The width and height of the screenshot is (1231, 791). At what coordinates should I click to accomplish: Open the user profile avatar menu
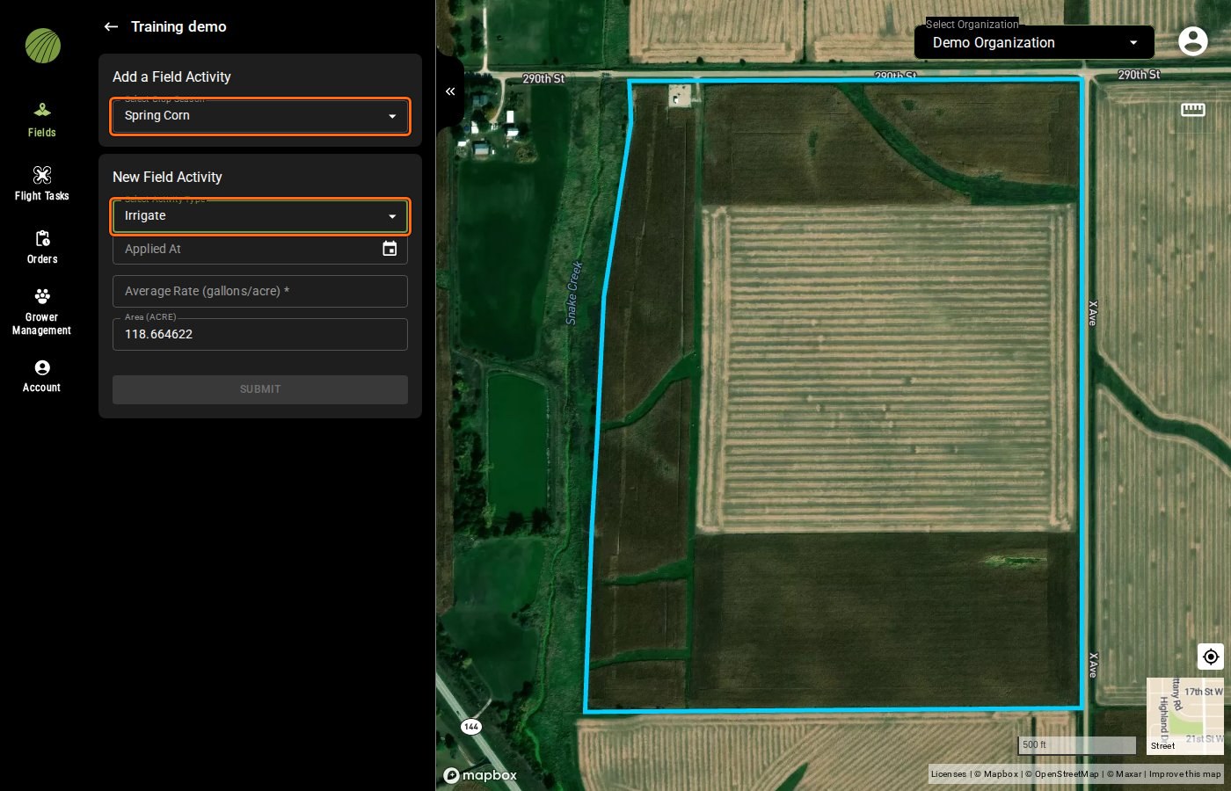click(1193, 41)
